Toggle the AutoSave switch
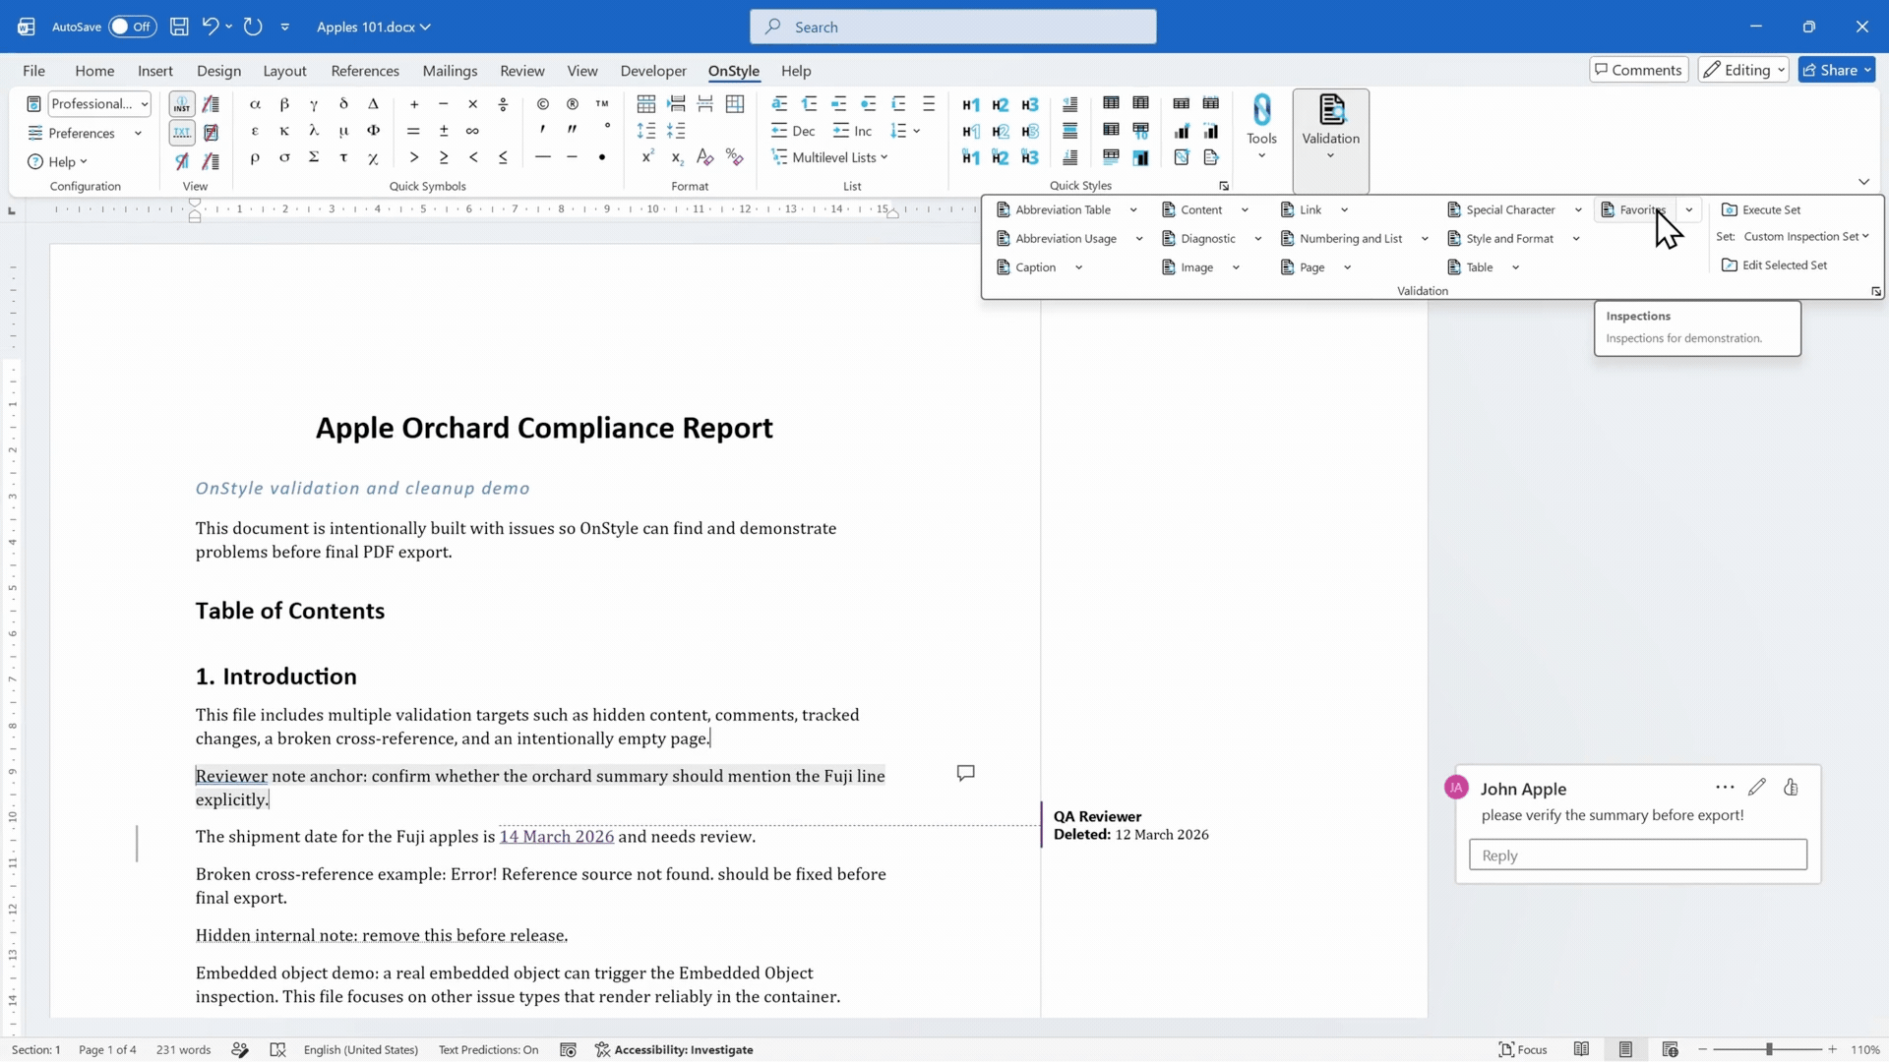This screenshot has width=1889, height=1062. [x=132, y=27]
